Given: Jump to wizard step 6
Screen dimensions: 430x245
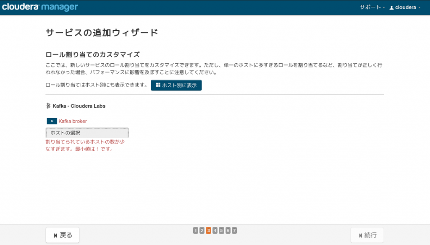Looking at the screenshot, I should point(228,230).
